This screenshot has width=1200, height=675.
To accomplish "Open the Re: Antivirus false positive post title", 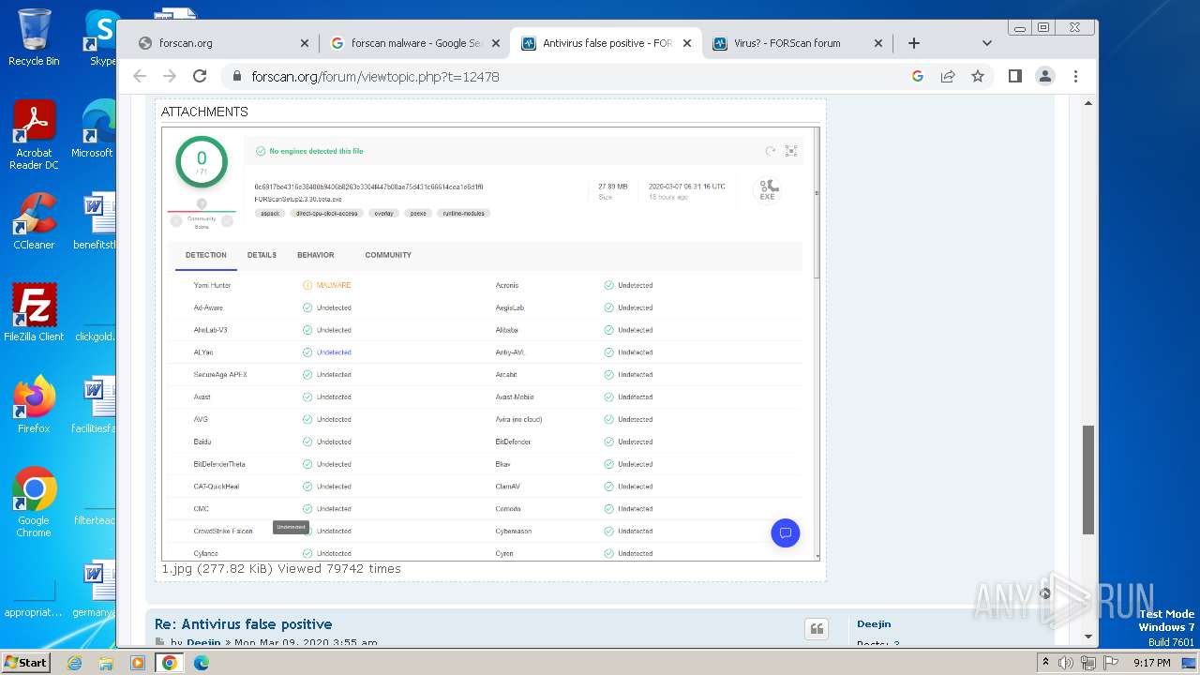I will (x=244, y=624).
